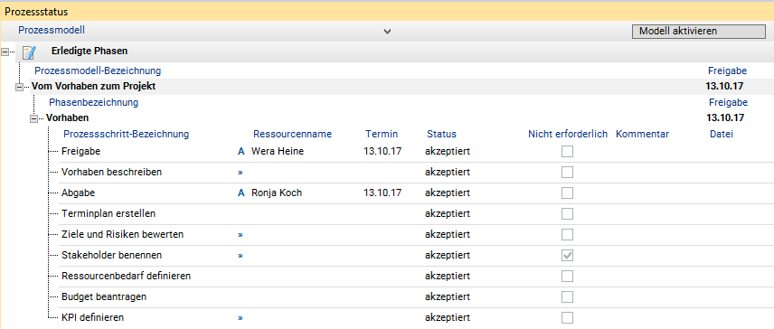Click the Phasenbezeichnung column header

coord(93,103)
